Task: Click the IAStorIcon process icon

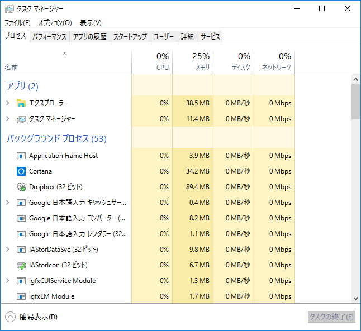Action: pyautogui.click(x=21, y=265)
